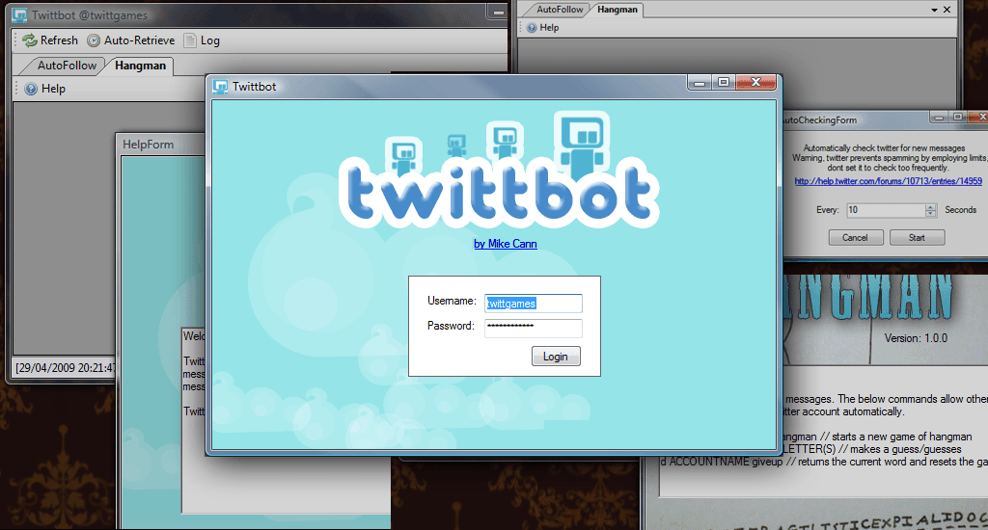Cancel the AutoCheckingForm dialog

coord(855,237)
